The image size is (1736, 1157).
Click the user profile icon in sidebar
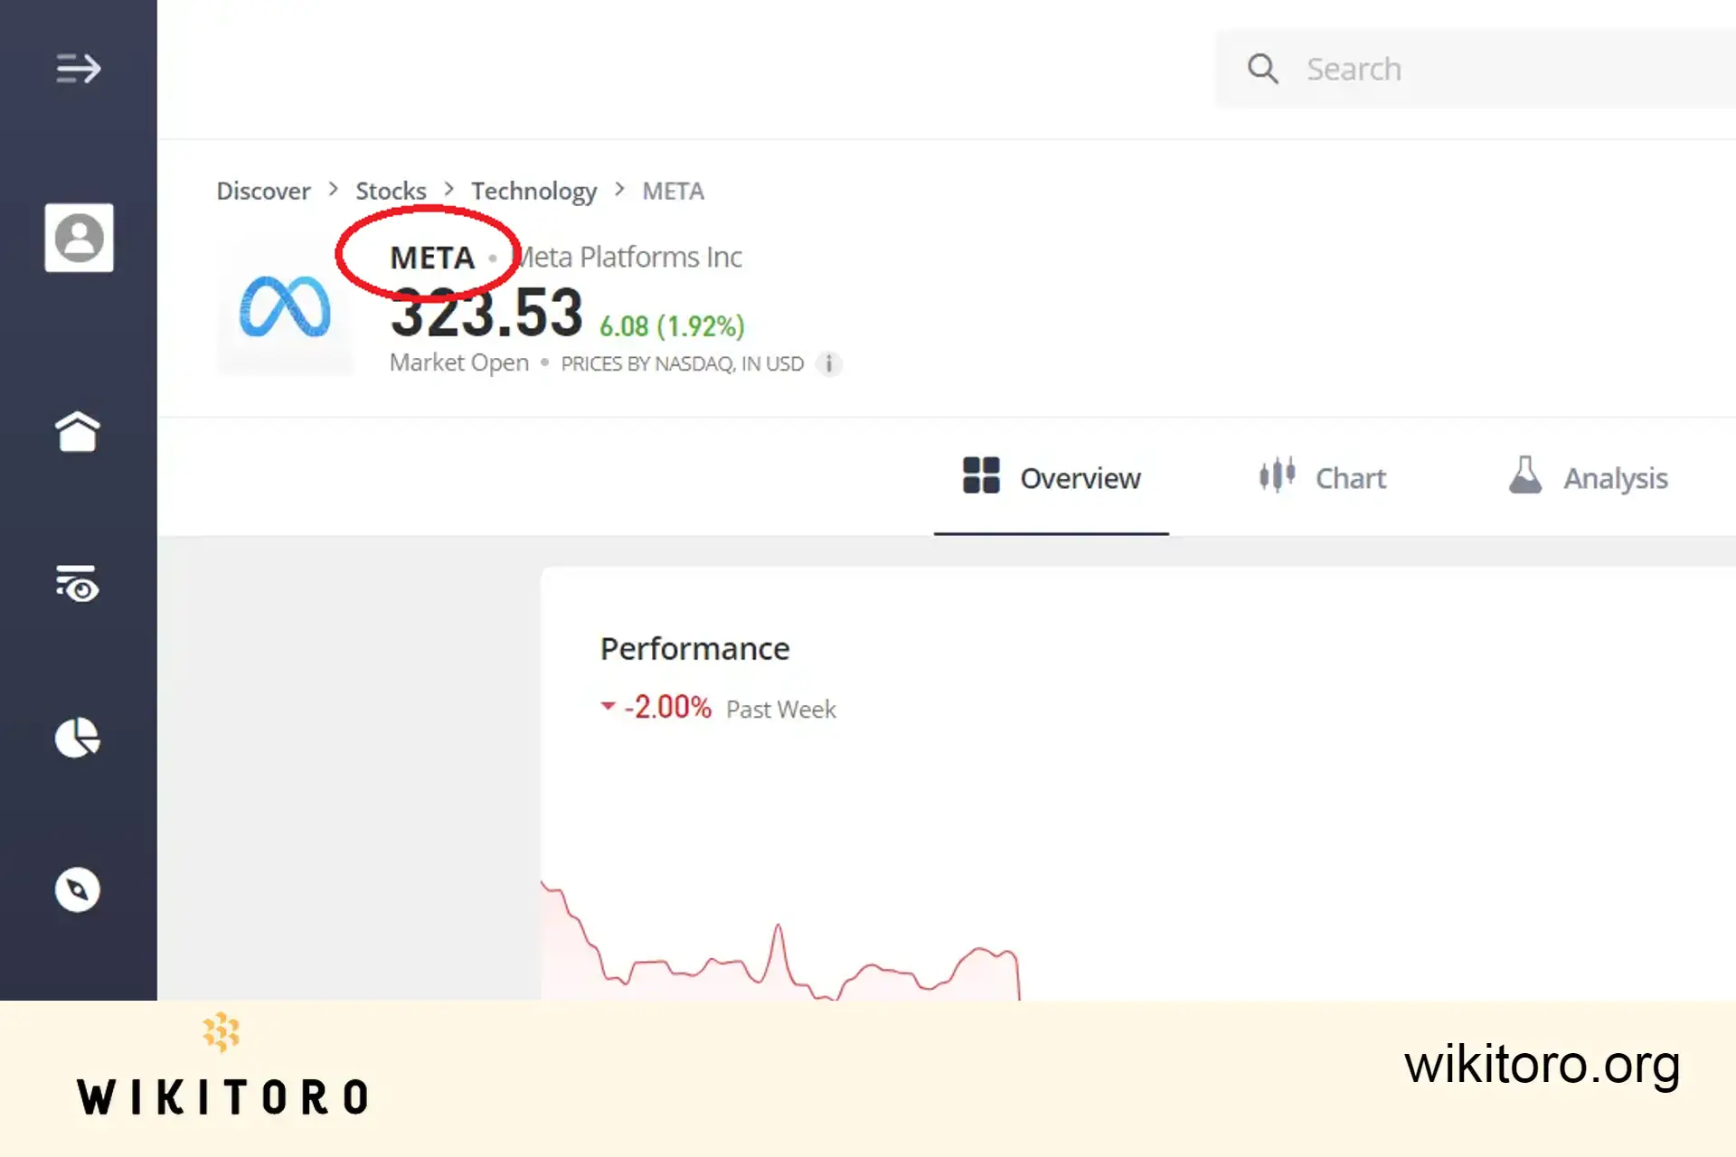coord(78,236)
